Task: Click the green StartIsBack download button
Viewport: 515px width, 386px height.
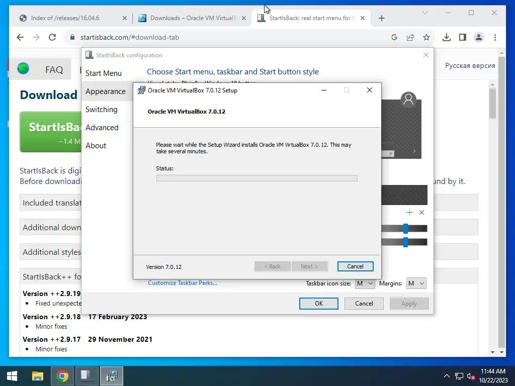Action: 51,132
